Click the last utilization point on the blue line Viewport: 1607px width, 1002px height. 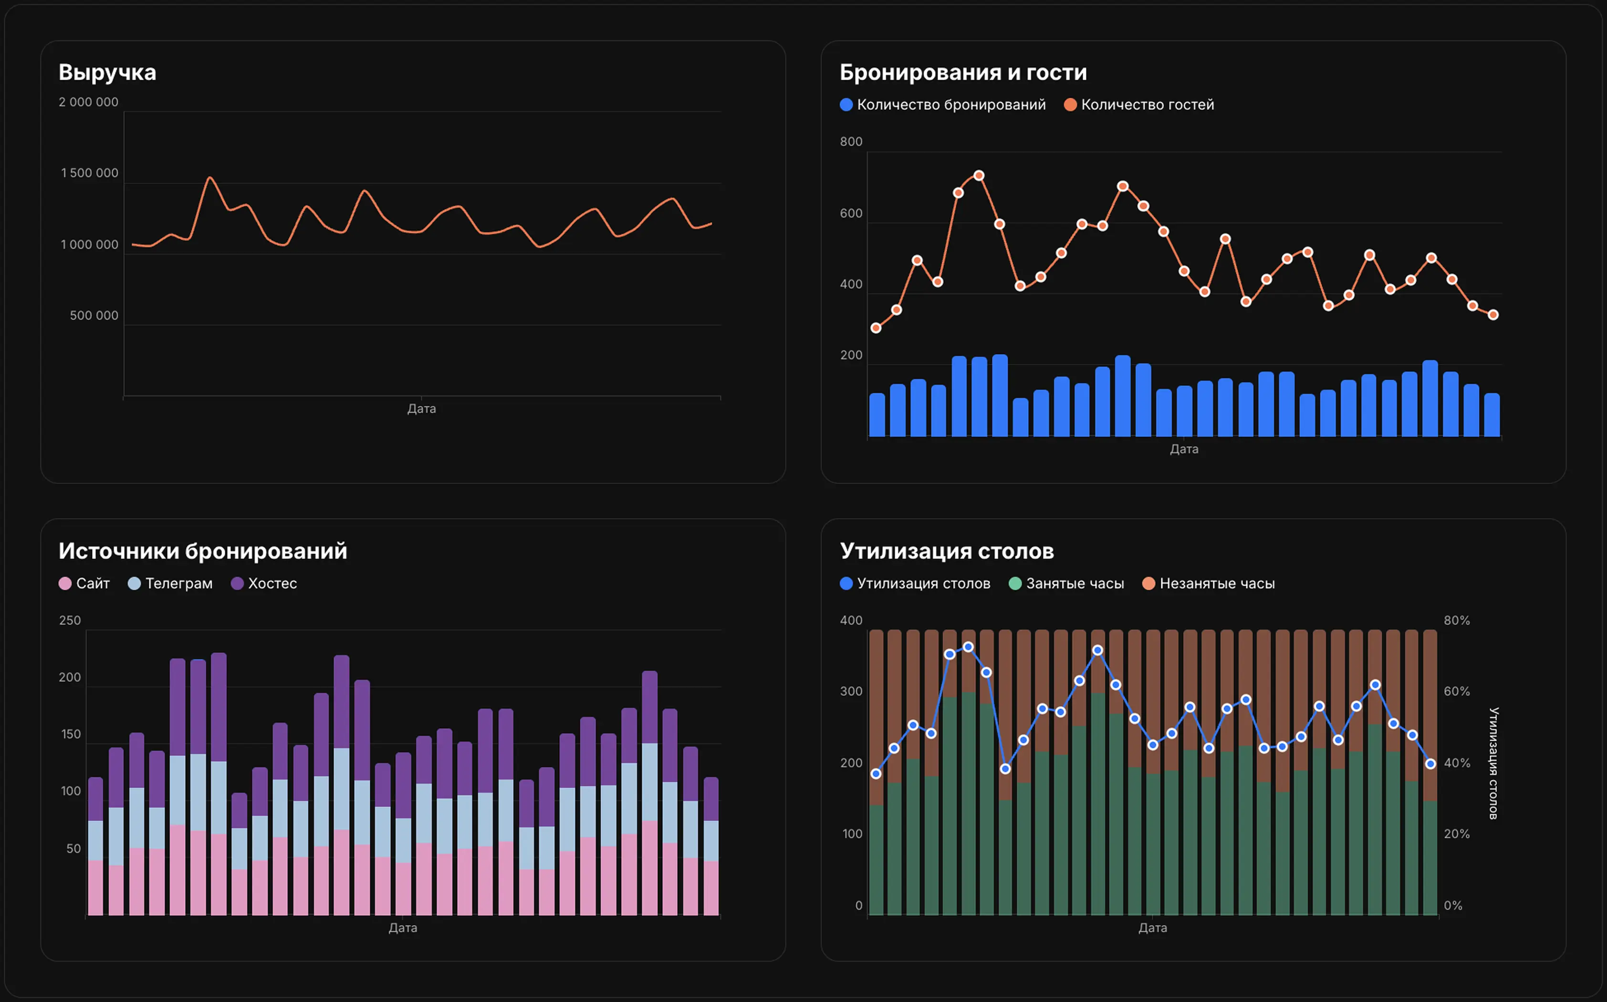1430,764
